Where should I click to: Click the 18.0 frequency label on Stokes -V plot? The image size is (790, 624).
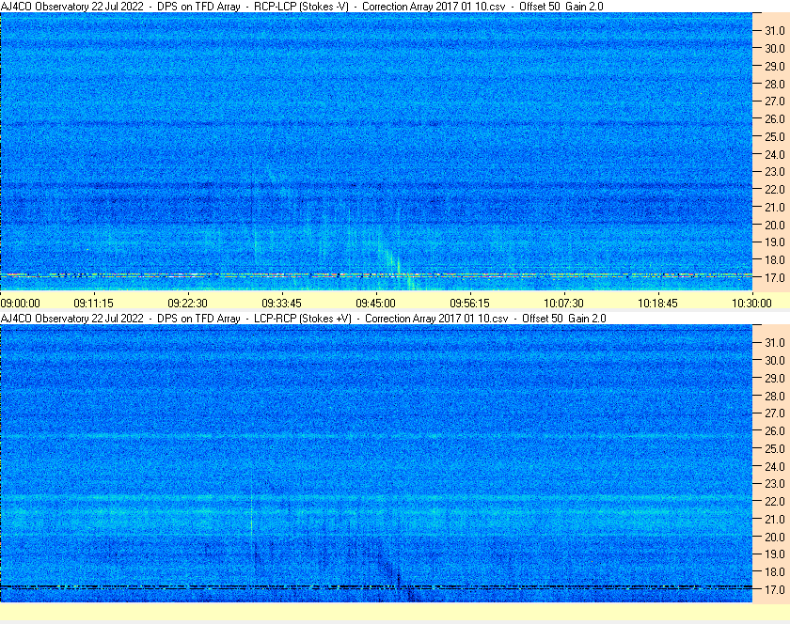click(775, 260)
